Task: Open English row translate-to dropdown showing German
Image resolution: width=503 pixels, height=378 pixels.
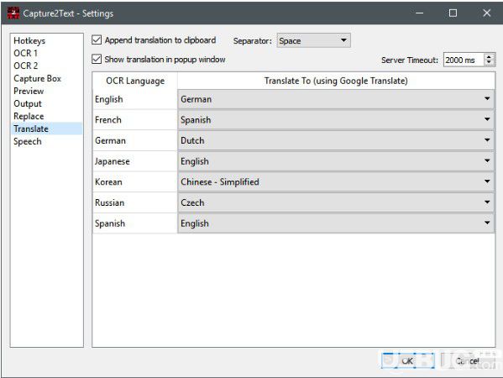Action: tap(336, 99)
